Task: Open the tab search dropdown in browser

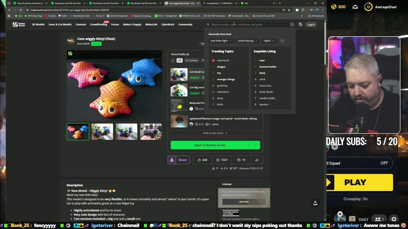Action: 9,3
